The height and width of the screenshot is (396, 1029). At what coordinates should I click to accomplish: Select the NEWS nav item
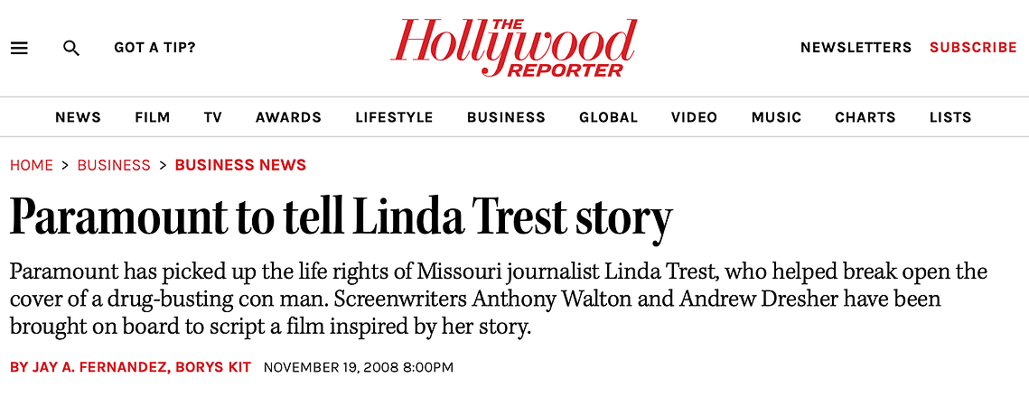[x=78, y=117]
